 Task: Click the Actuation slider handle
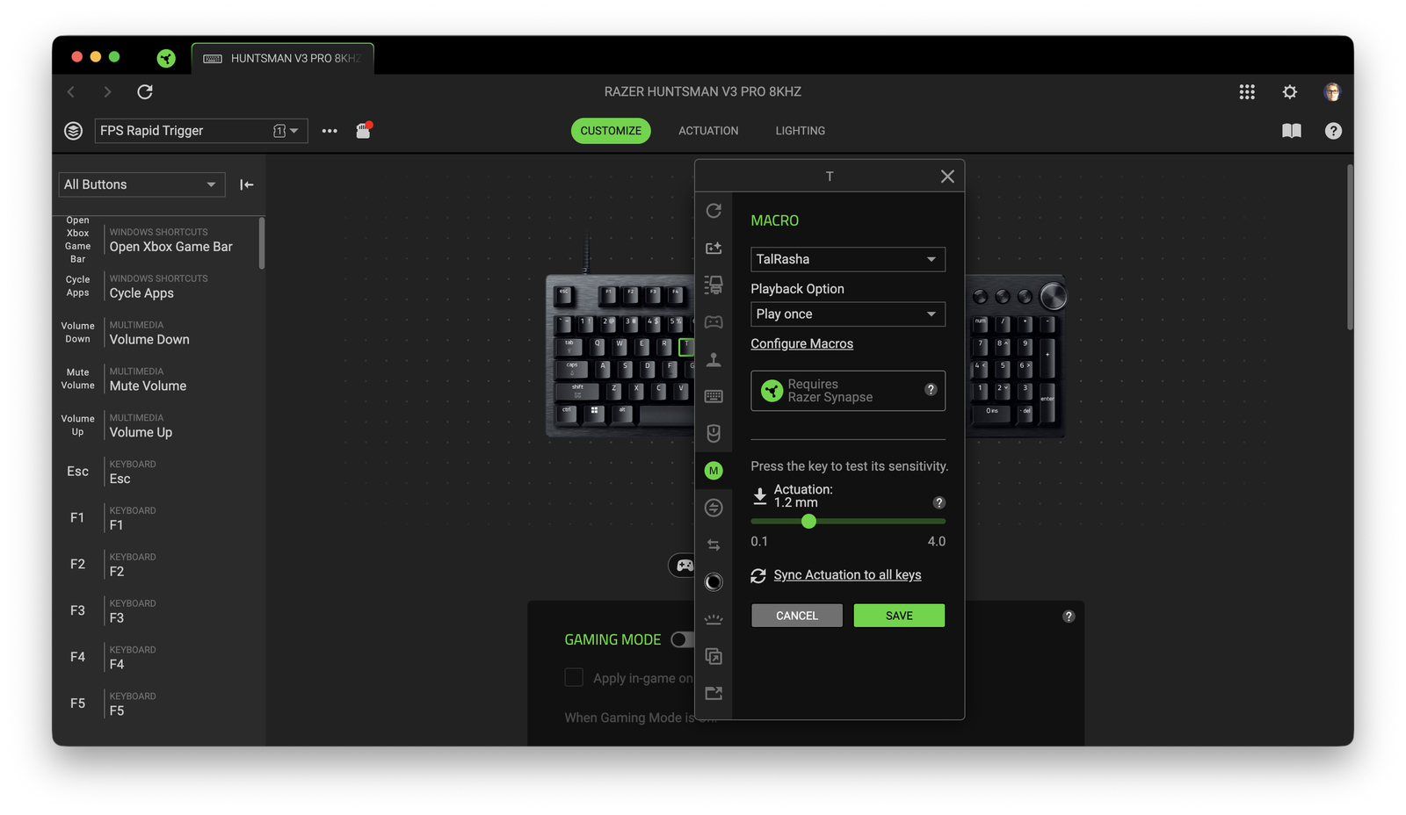(808, 522)
